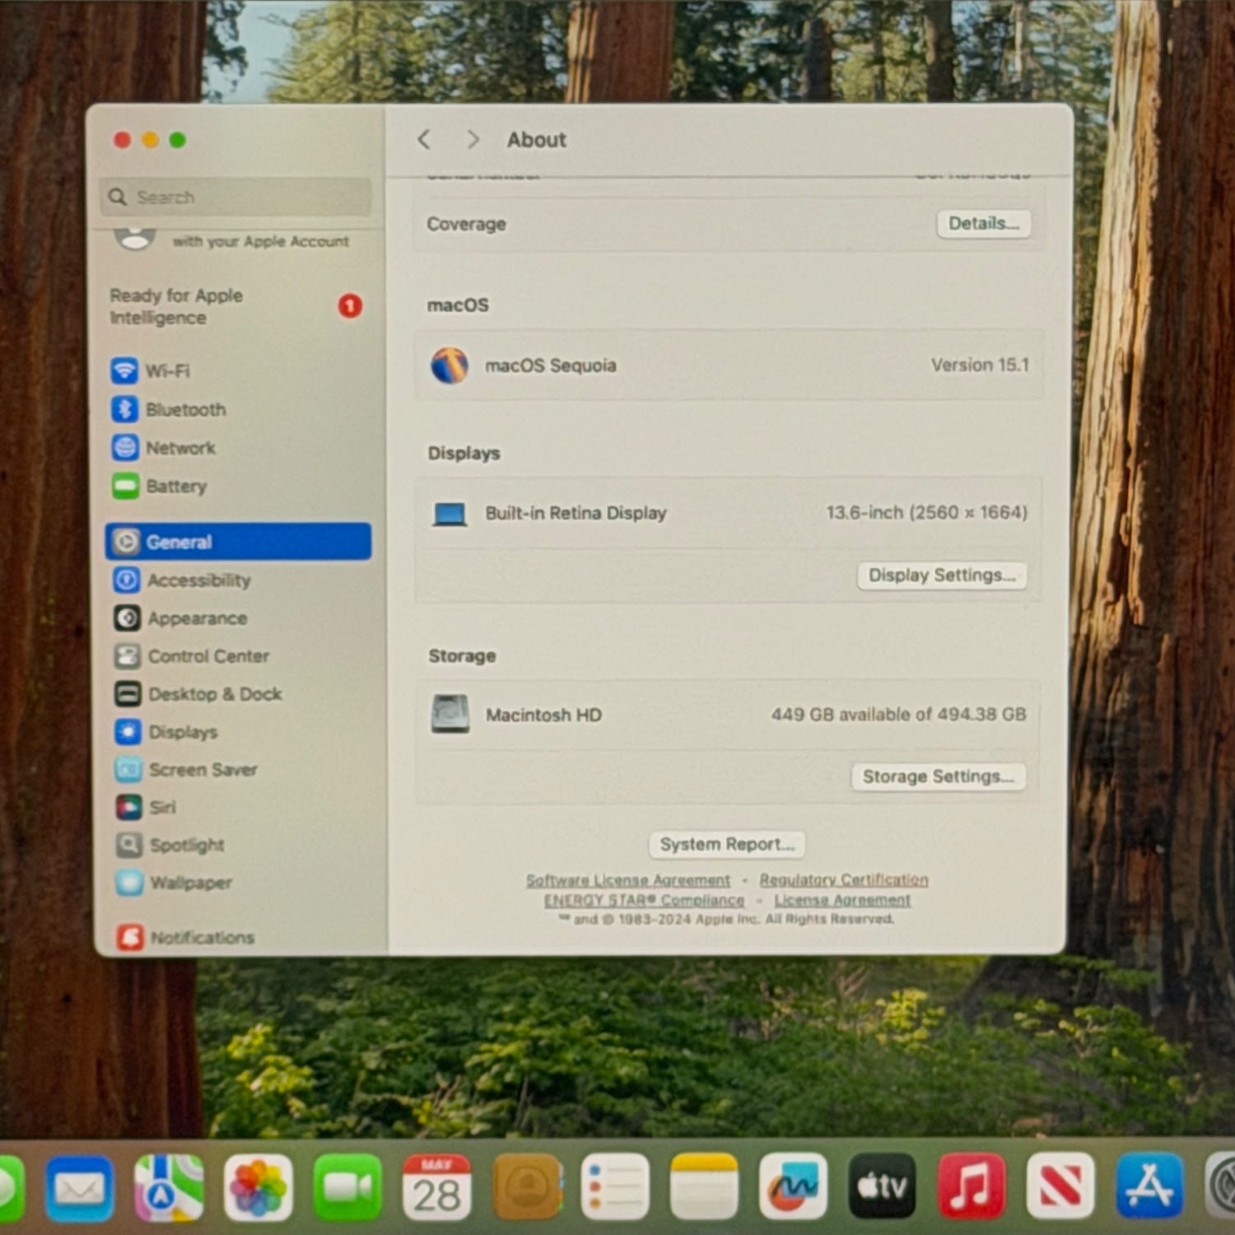This screenshot has height=1235, width=1235.
Task: Click the Version 15.1 text
Action: tap(980, 365)
